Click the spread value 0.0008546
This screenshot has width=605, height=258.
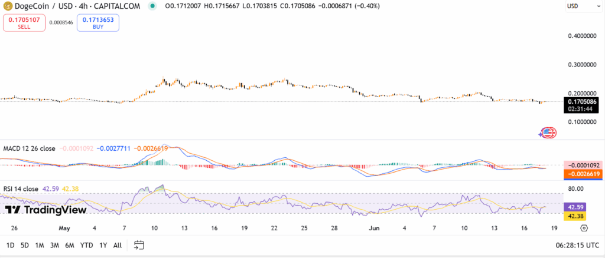click(x=61, y=23)
